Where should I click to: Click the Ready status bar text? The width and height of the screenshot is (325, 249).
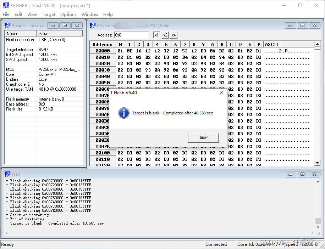click(7, 244)
